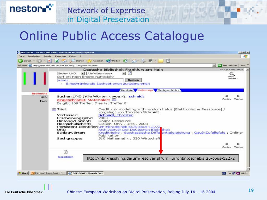Click the Adresse URL bar
This screenshot has height=200, width=267.
click(122, 65)
